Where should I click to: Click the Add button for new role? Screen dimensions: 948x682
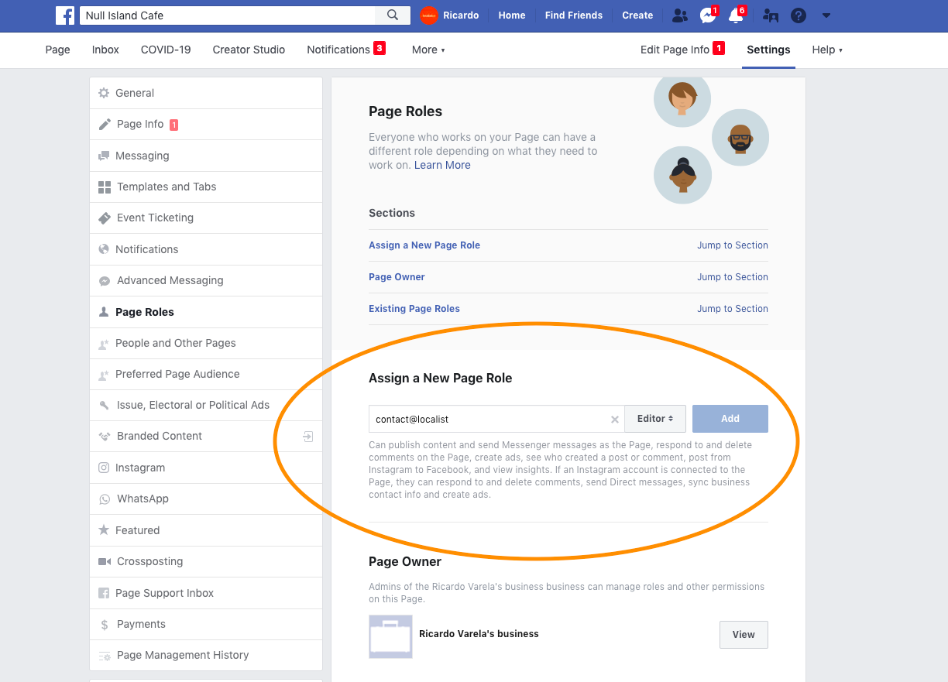(x=730, y=419)
